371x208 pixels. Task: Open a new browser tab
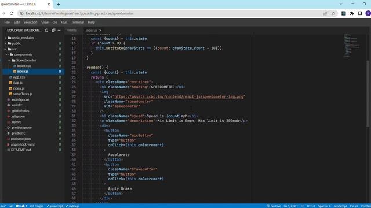(59, 4)
